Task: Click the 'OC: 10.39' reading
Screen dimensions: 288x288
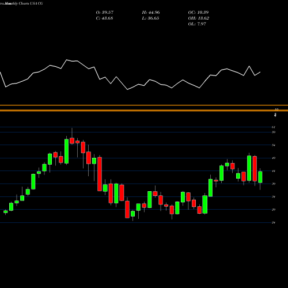Action: click(x=198, y=13)
